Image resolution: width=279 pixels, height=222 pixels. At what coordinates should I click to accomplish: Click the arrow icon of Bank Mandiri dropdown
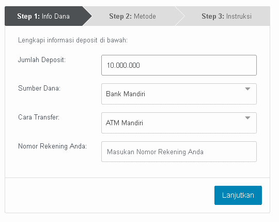pos(247,88)
